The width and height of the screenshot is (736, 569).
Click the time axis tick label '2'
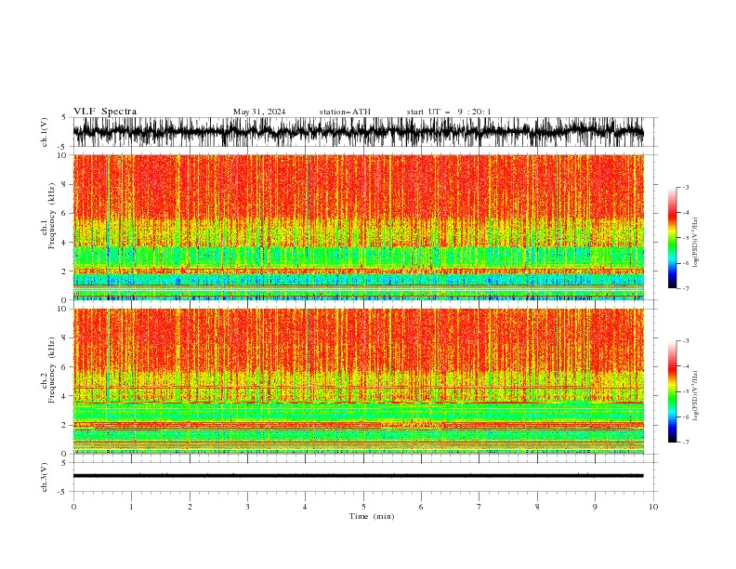(190, 507)
